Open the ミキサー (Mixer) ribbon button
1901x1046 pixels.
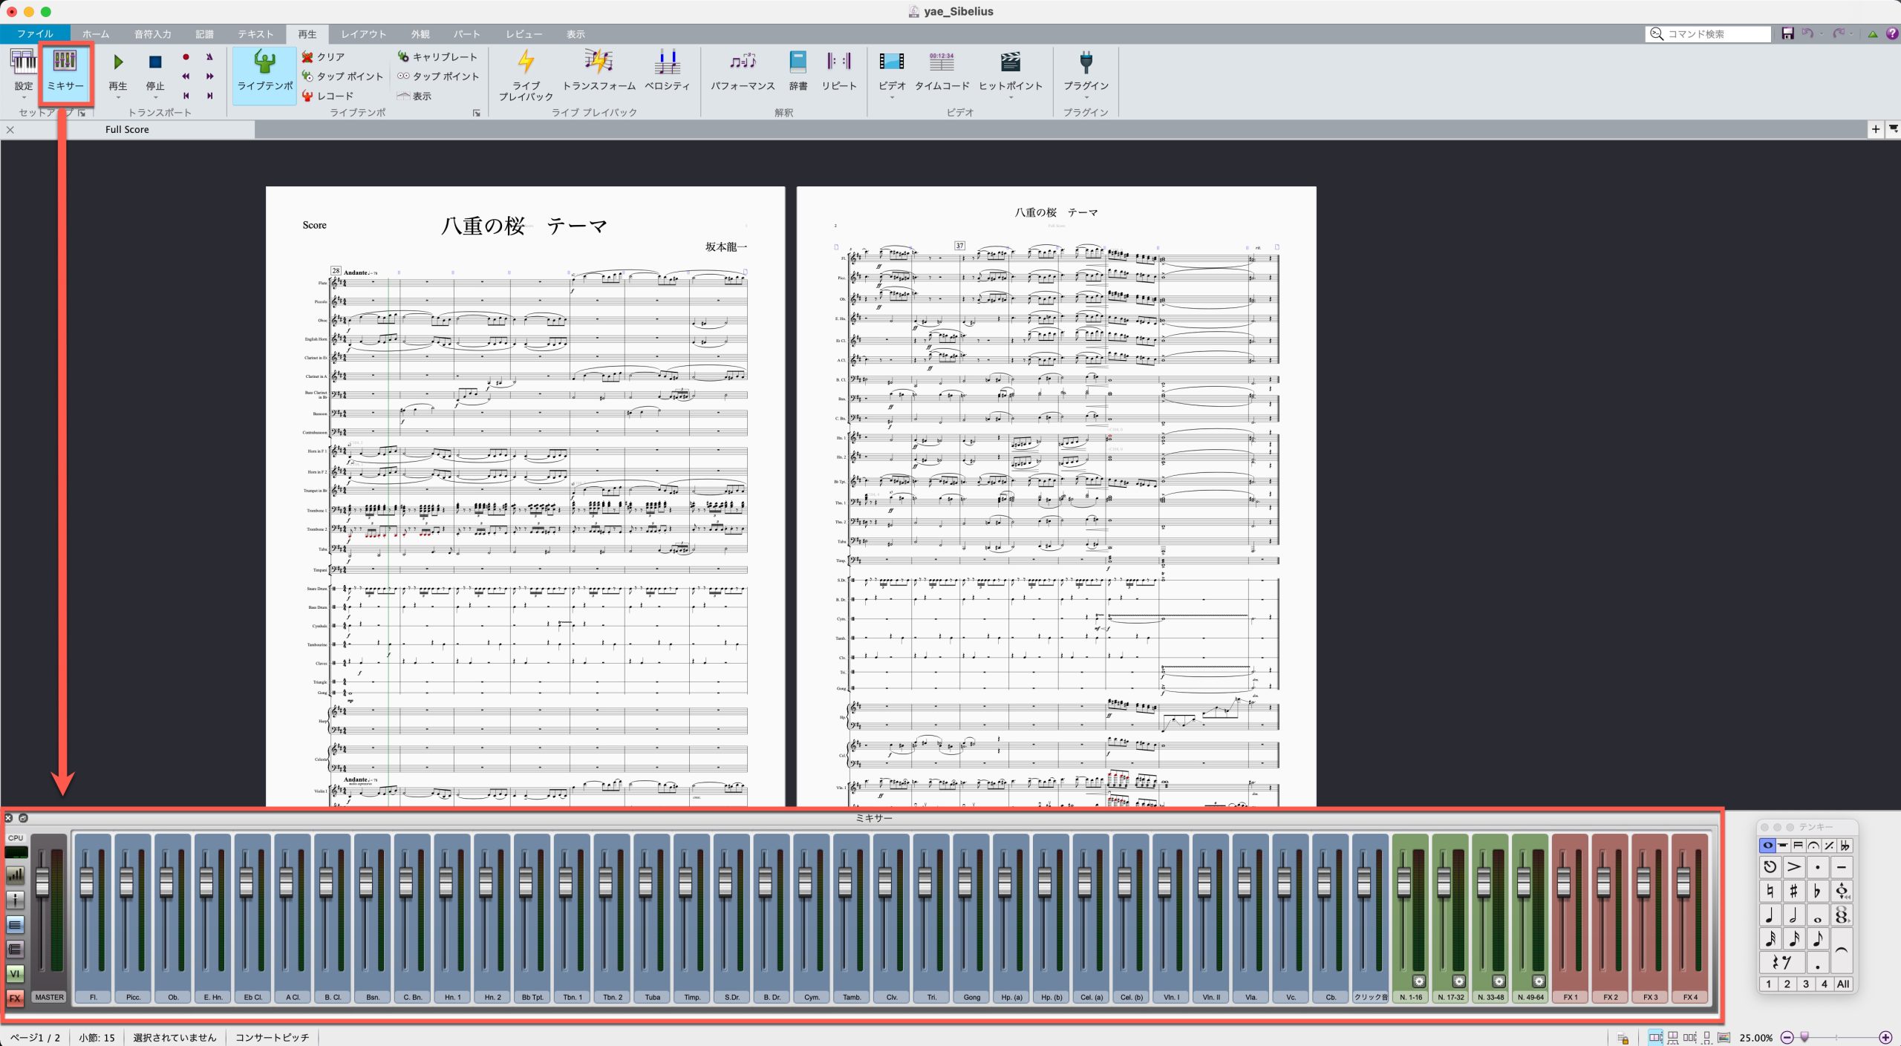point(65,73)
